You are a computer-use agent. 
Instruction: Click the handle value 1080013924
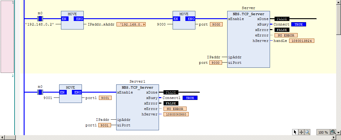[302, 41]
